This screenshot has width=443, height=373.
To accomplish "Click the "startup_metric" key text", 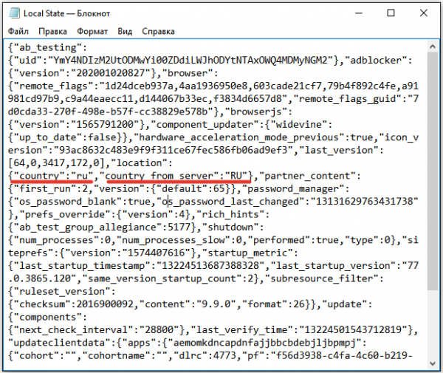I will tap(247, 253).
